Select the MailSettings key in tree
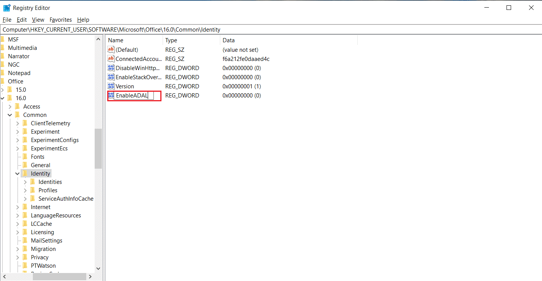 click(47, 241)
